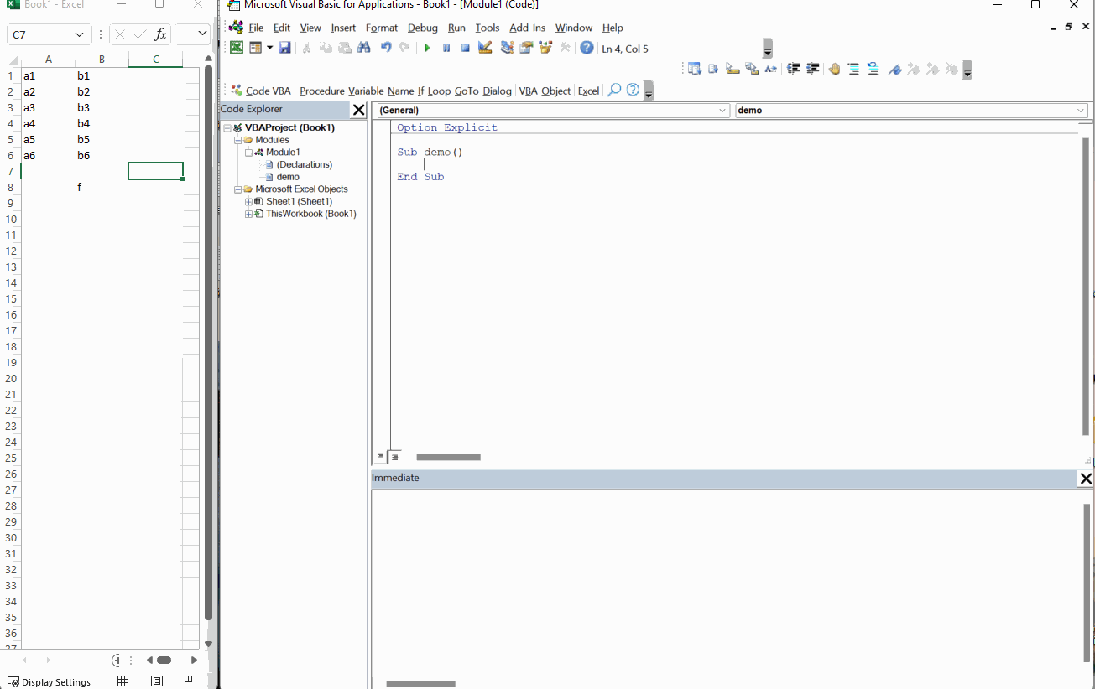The width and height of the screenshot is (1095, 689).
Task: Run the macro with green play icon
Action: pos(427,48)
